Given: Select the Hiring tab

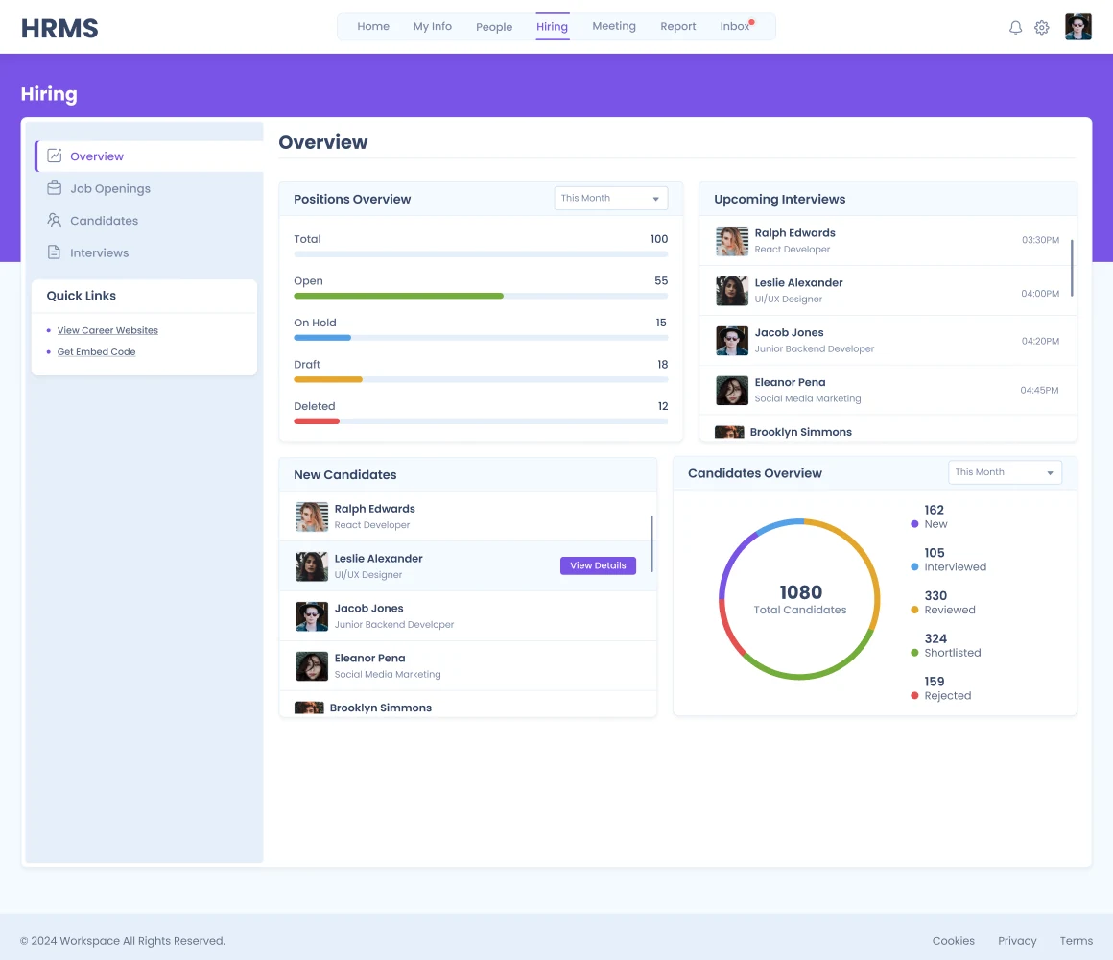Looking at the screenshot, I should click(553, 26).
